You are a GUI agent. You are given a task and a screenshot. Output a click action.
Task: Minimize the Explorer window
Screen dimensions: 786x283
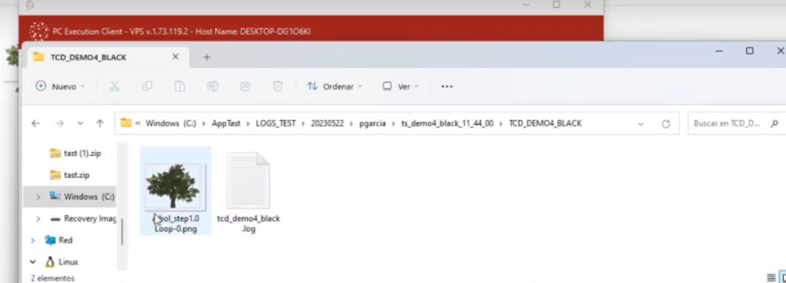coord(719,51)
